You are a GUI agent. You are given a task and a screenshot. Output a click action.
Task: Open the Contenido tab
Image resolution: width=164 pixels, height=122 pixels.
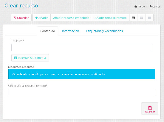[x=48, y=31]
